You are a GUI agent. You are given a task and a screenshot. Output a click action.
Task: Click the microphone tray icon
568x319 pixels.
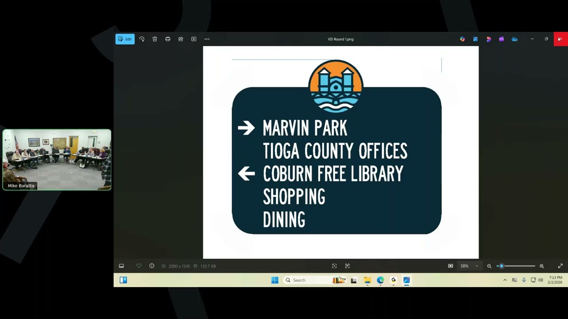click(524, 280)
